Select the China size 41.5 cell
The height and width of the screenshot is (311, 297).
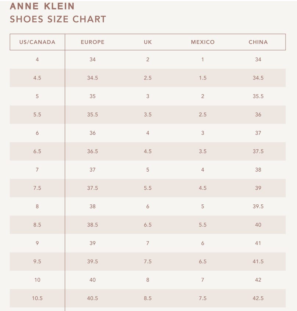[x=258, y=261]
